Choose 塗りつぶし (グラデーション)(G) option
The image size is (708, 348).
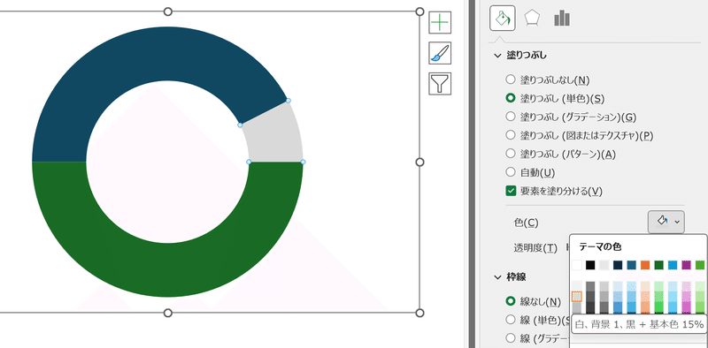511,117
